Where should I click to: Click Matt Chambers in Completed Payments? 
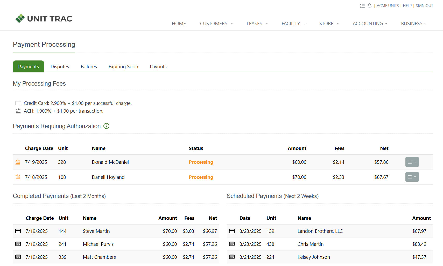coord(99,257)
